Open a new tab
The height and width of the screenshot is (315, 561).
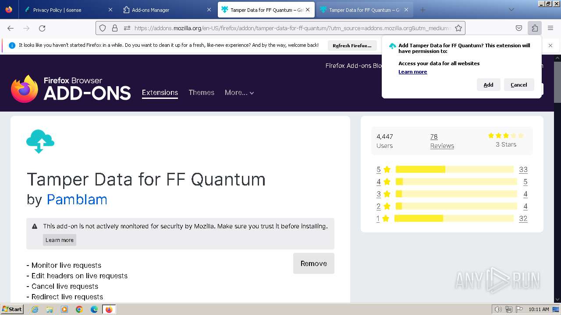[423, 10]
